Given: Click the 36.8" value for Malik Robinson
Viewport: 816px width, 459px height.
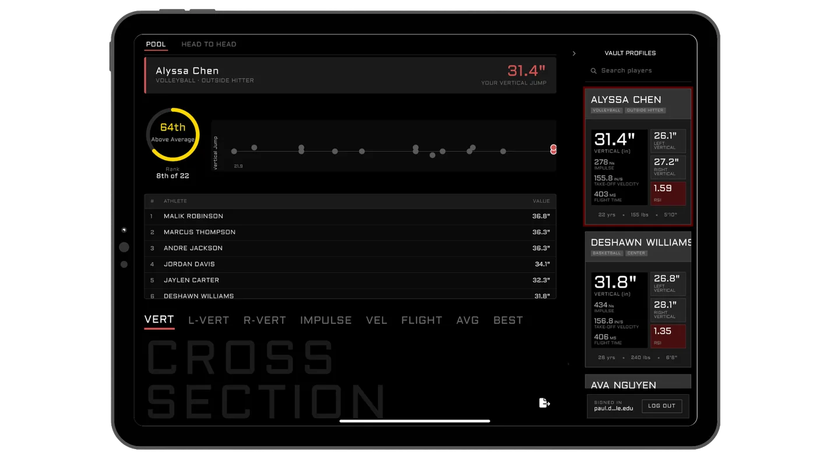Looking at the screenshot, I should pos(541,216).
